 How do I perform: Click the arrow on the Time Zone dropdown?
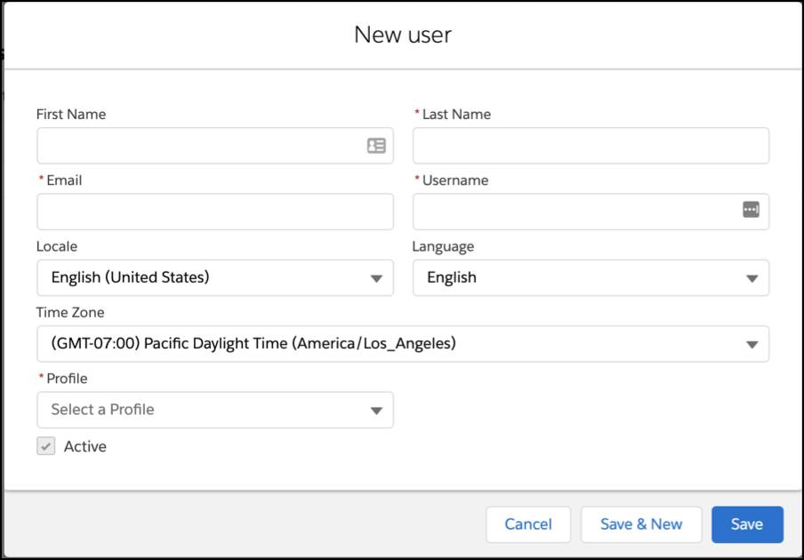[752, 344]
